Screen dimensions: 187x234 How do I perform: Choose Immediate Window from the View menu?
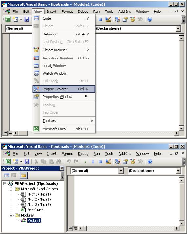tap(64, 58)
